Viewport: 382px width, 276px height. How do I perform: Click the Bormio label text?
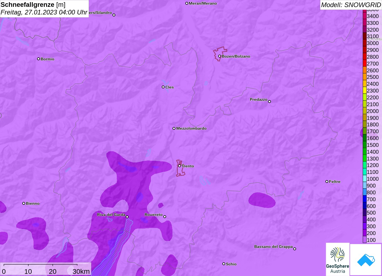pyautogui.click(x=47, y=59)
